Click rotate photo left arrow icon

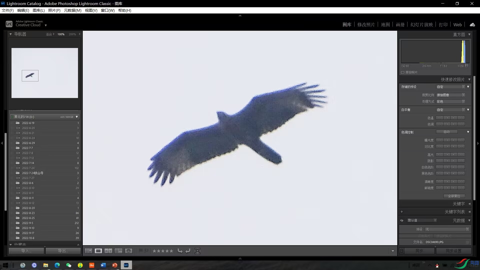coord(180,251)
